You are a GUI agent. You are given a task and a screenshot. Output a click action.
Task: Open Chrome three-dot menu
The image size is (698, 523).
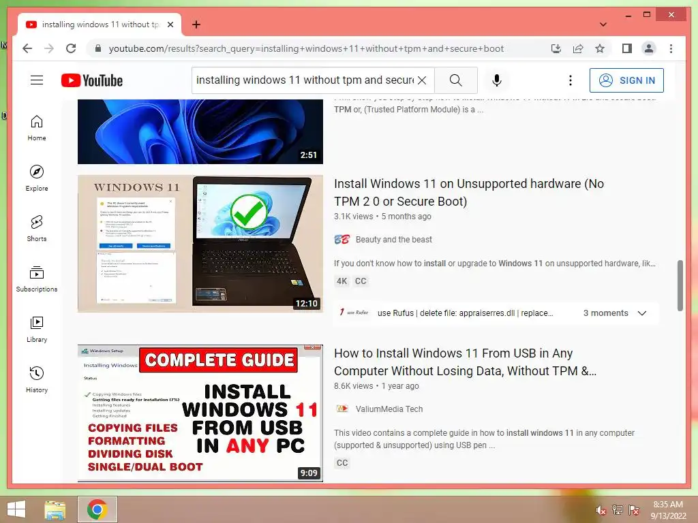[671, 48]
